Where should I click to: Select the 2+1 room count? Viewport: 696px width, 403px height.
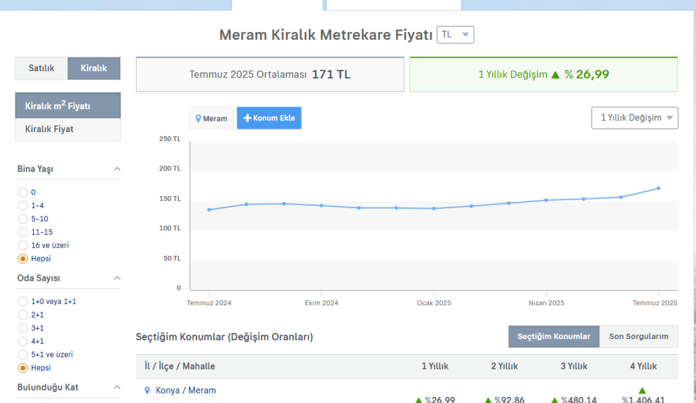(23, 314)
